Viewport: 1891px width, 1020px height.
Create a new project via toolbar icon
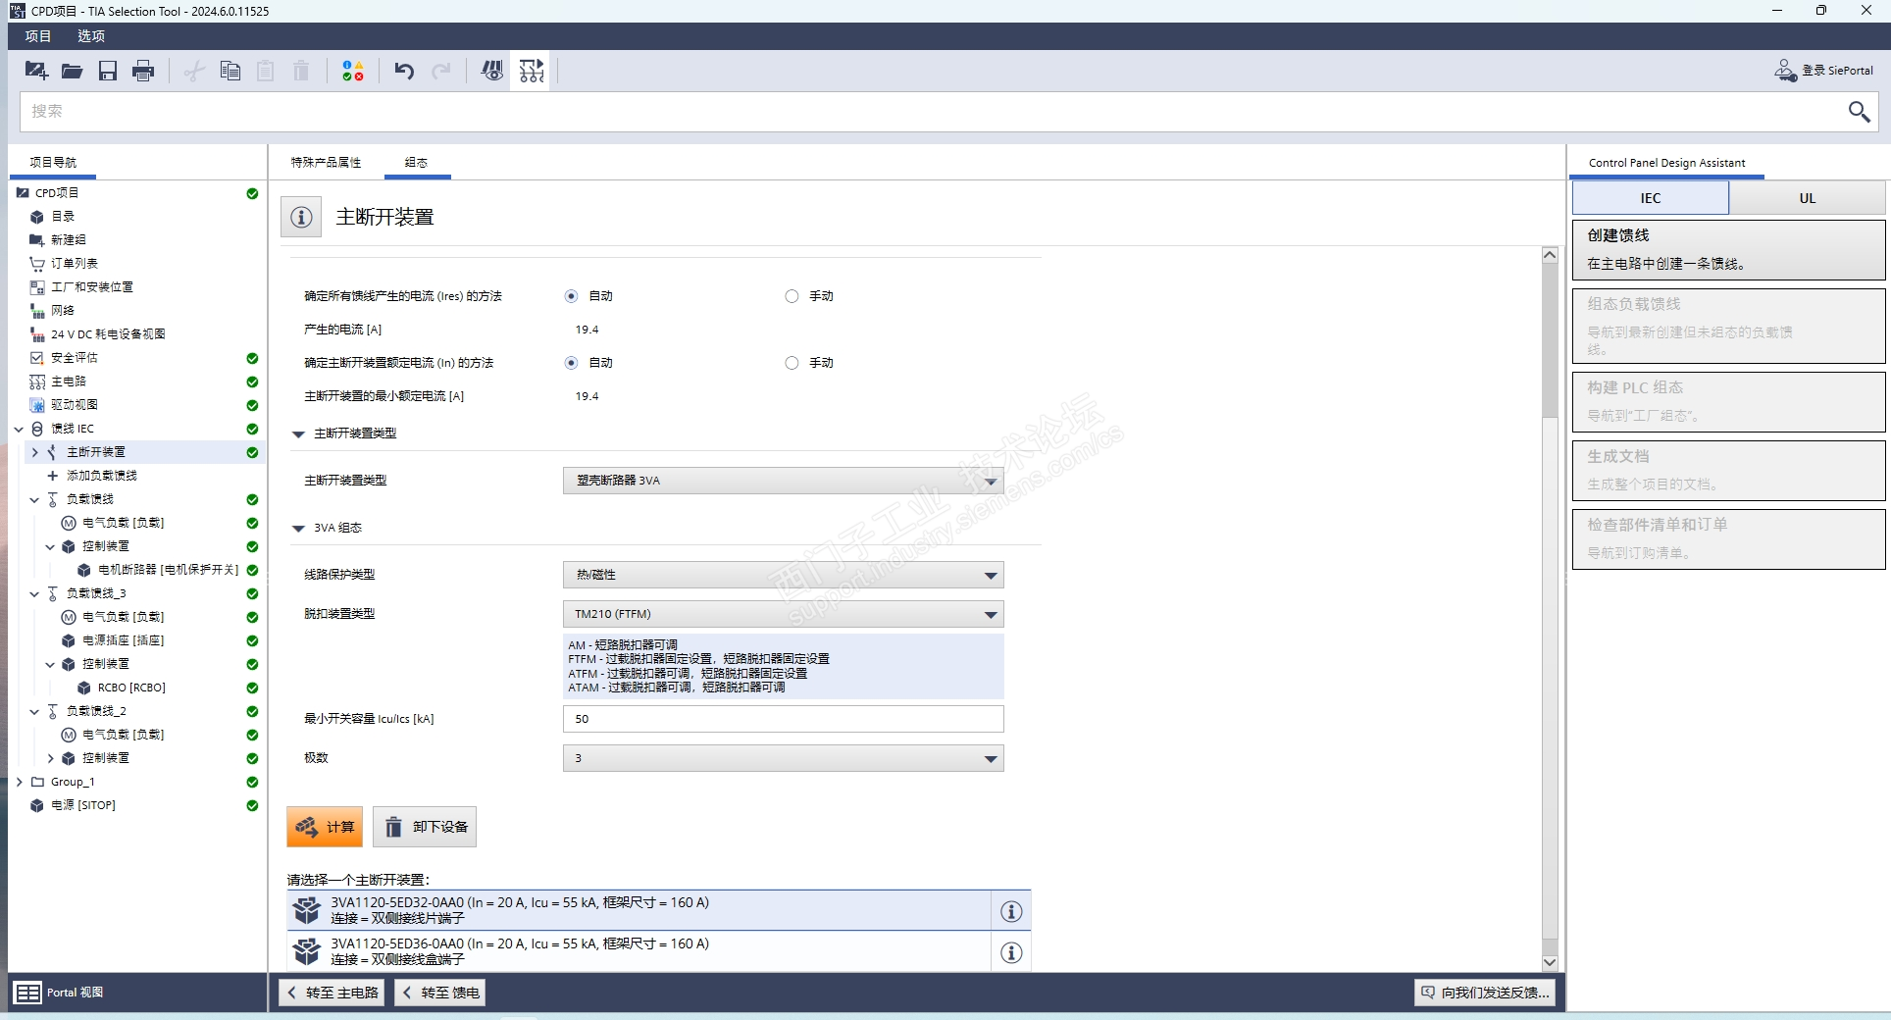[x=36, y=71]
